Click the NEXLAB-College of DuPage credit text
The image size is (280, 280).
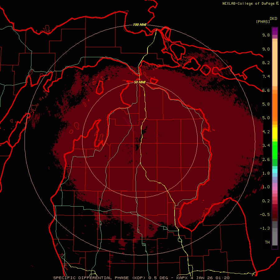(249, 3)
